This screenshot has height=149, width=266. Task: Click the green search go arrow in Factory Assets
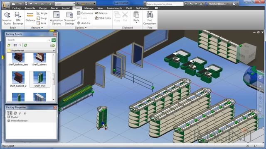point(54,40)
